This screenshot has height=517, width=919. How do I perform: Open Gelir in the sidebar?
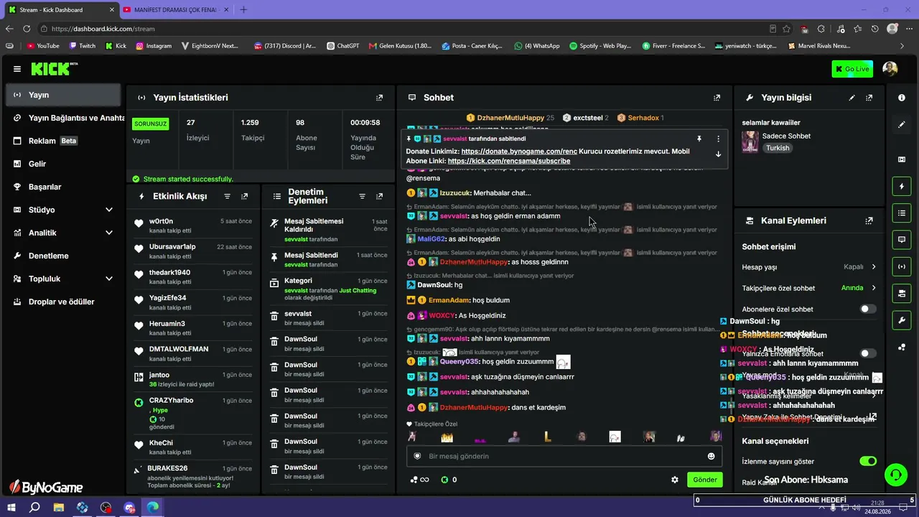[x=63, y=164]
